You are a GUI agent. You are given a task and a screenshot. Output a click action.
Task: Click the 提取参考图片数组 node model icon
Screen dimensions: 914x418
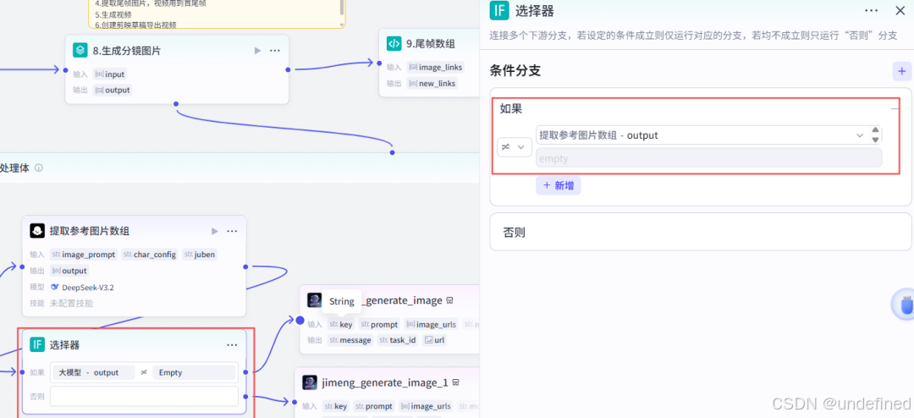click(37, 231)
